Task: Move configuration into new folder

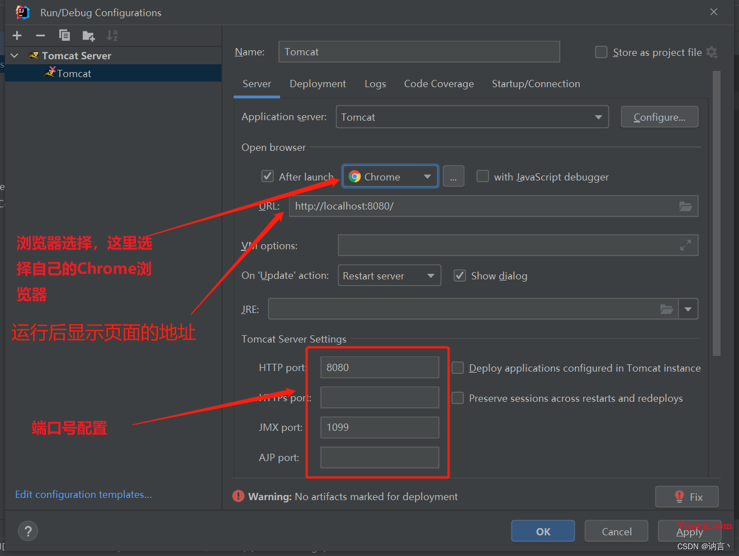Action: click(x=88, y=36)
